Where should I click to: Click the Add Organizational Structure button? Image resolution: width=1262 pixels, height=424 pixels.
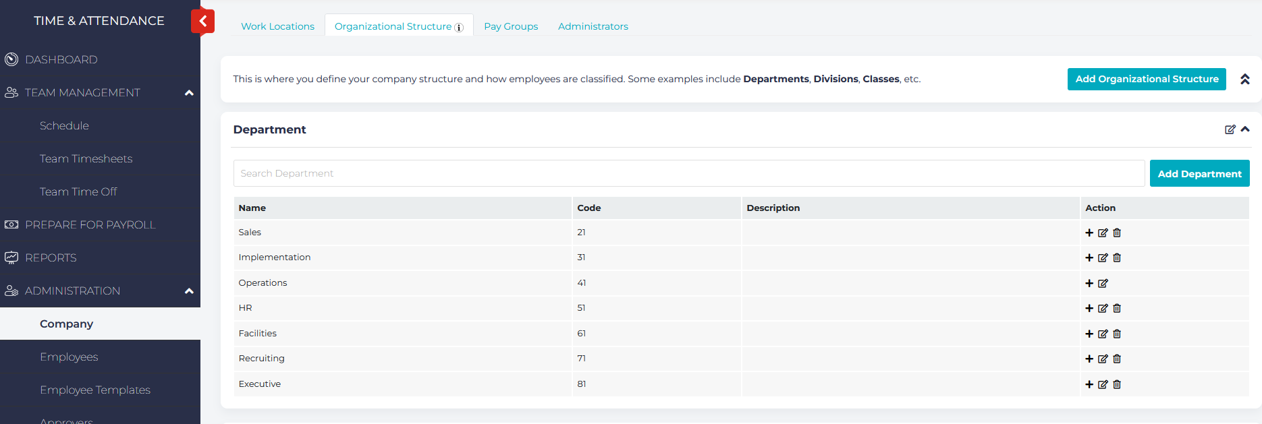1147,79
